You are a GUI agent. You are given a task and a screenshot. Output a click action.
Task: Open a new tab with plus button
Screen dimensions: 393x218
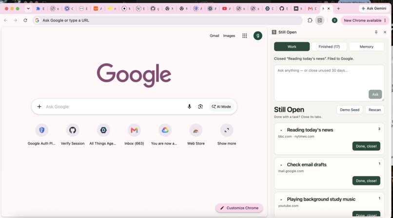click(x=338, y=8)
